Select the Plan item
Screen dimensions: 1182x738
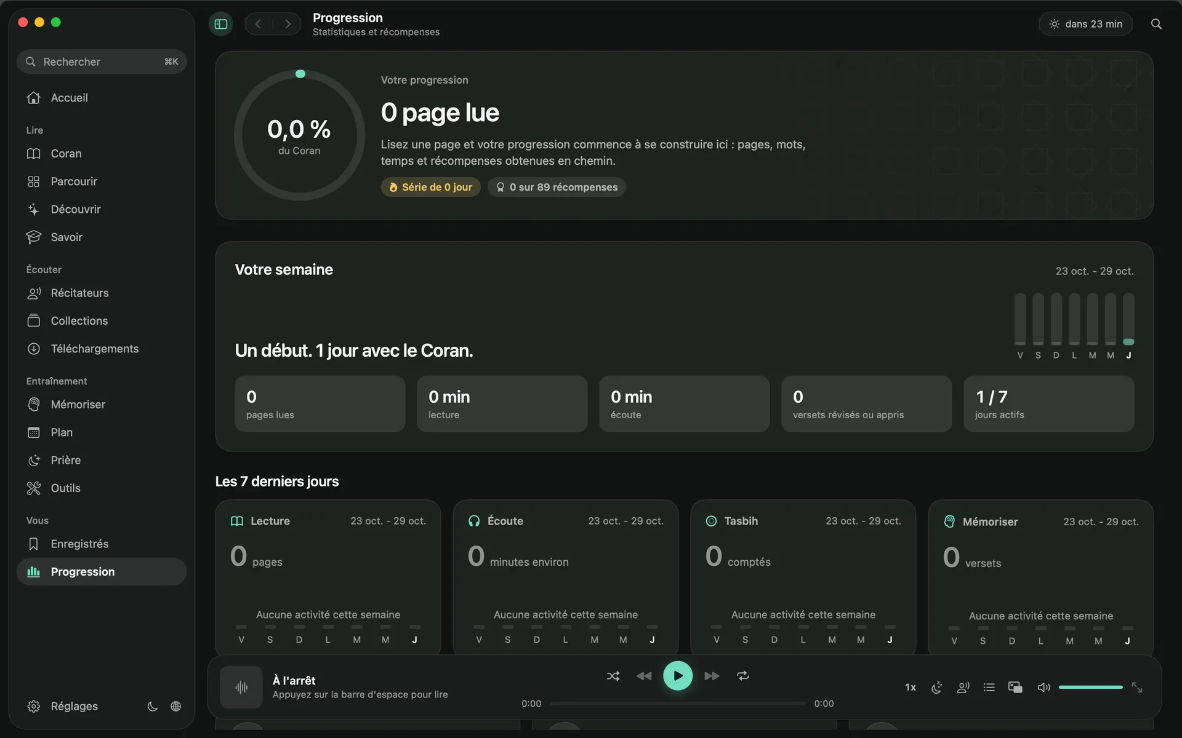(102, 432)
